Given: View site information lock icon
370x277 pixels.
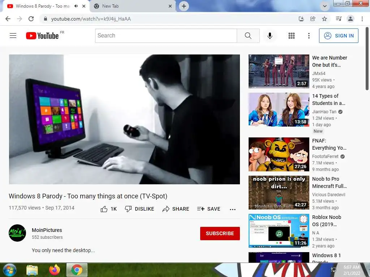Looking at the screenshot, I should click(x=46, y=19).
